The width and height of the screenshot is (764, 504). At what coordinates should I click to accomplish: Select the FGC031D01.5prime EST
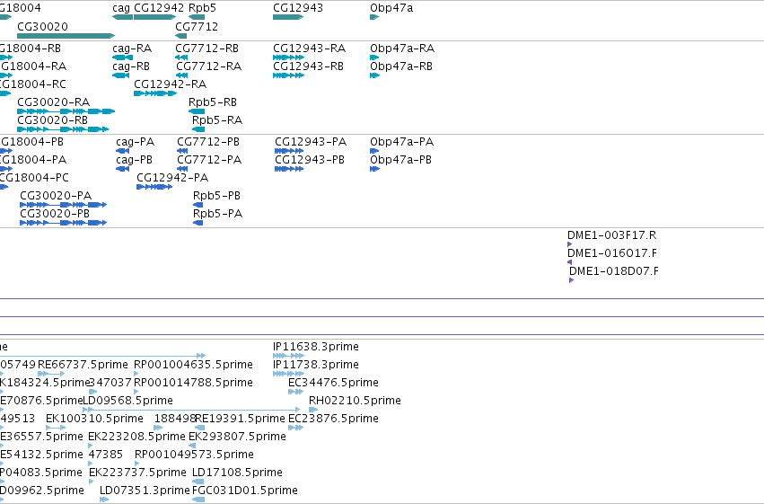(x=198, y=500)
